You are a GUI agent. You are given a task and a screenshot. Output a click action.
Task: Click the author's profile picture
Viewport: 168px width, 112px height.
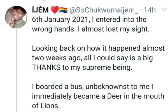point(16,17)
